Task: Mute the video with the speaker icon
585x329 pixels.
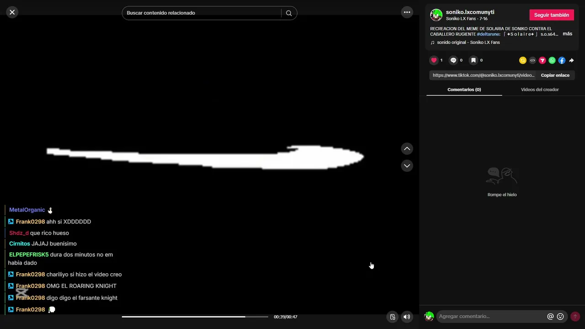Action: pos(407,317)
